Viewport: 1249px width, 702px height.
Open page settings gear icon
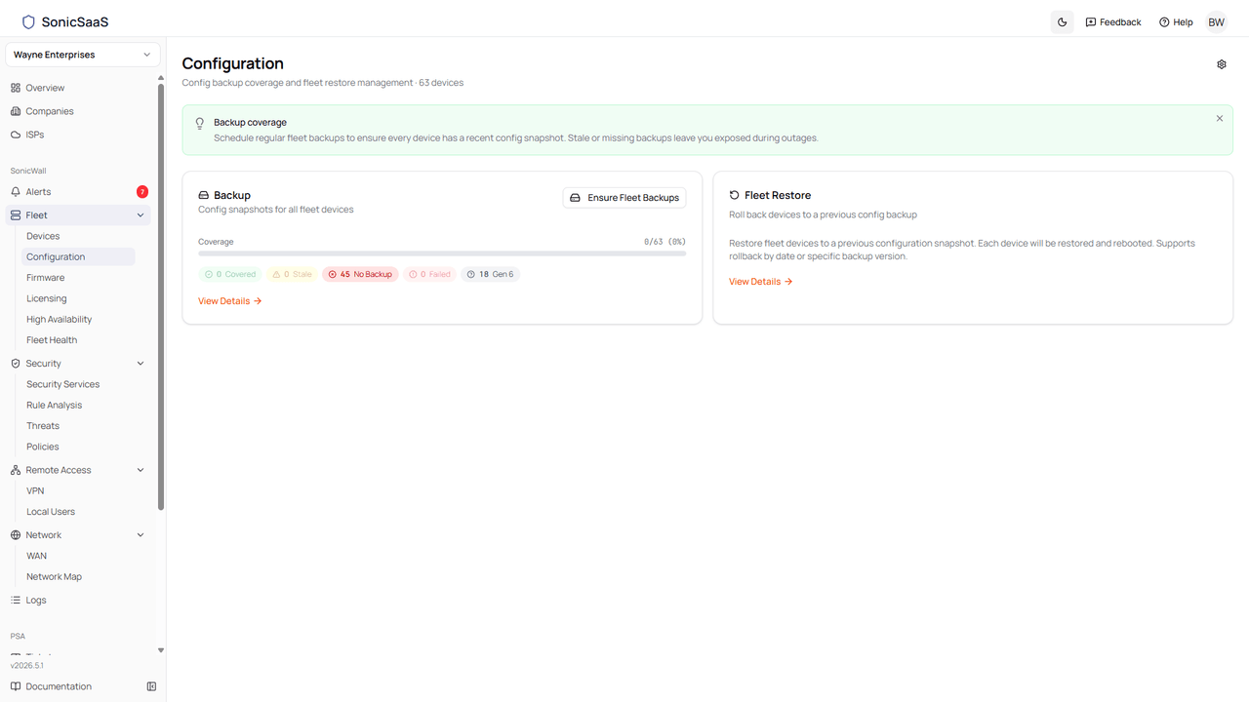[1222, 64]
